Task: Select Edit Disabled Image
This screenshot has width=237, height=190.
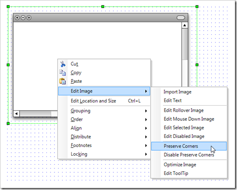Action: coord(189,136)
